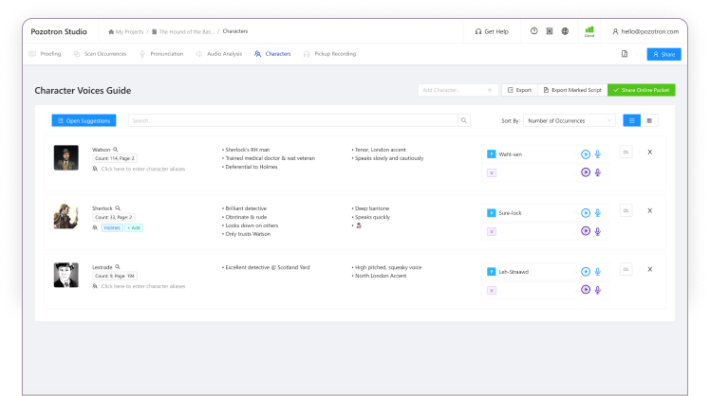This screenshot has height=396, width=710.
Task: Click Export Marked Script
Action: [x=572, y=90]
